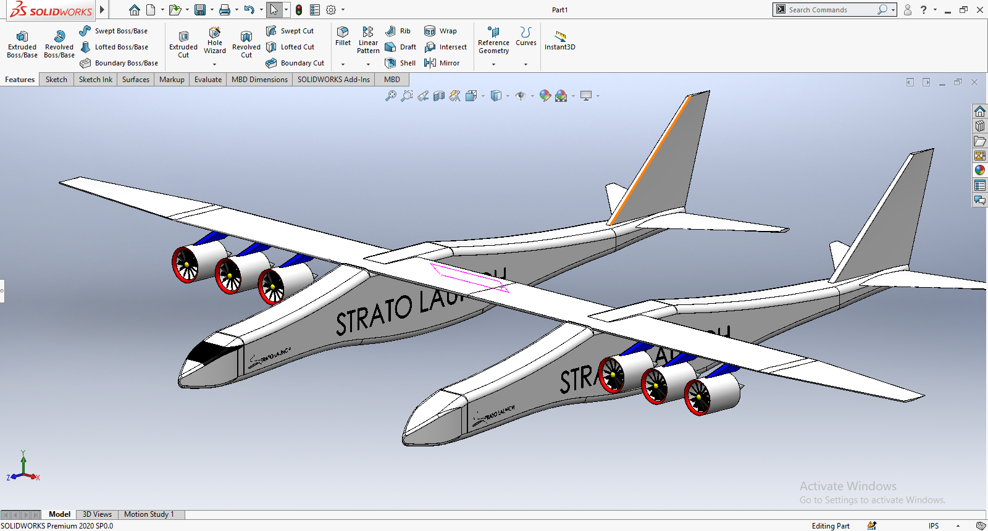Click the Fillet tool
Screen dimensions: 988x531
click(343, 36)
